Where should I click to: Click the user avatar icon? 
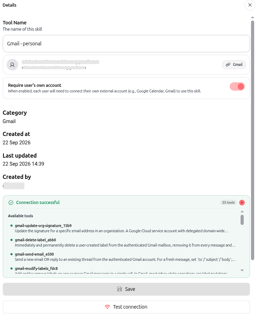[12, 65]
